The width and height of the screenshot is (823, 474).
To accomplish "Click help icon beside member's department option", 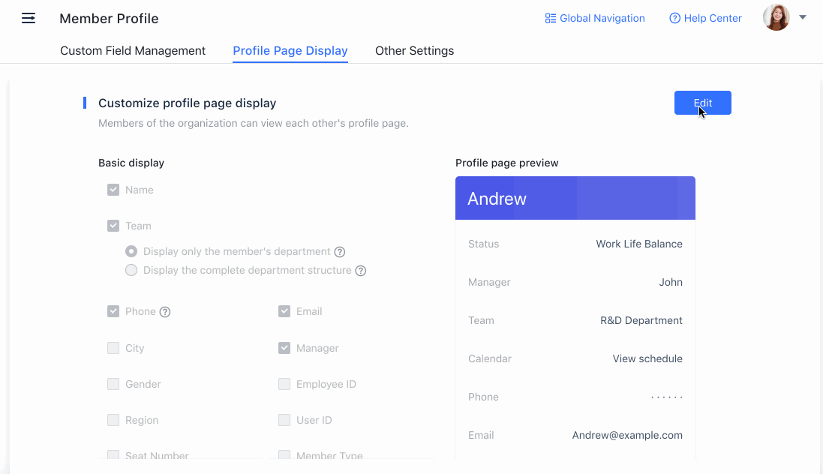I will tap(340, 252).
